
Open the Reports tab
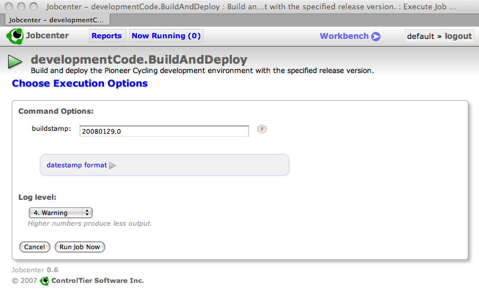point(107,36)
